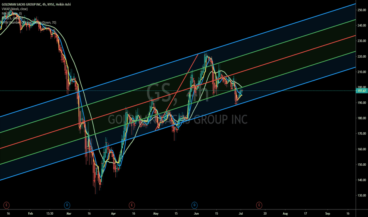The width and height of the screenshot is (368, 217).
Task: Select the MA (21, close, 0) indicator label
Action: [12, 18]
